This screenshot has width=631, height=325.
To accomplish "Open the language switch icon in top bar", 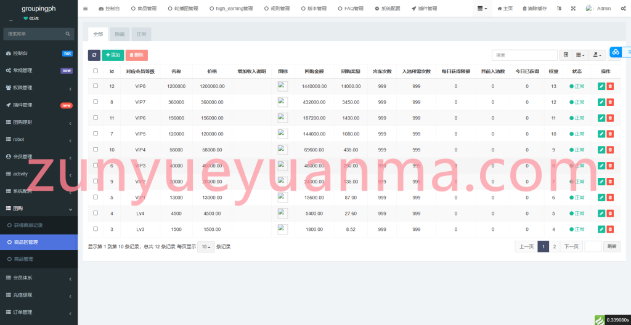I will pyautogui.click(x=559, y=9).
